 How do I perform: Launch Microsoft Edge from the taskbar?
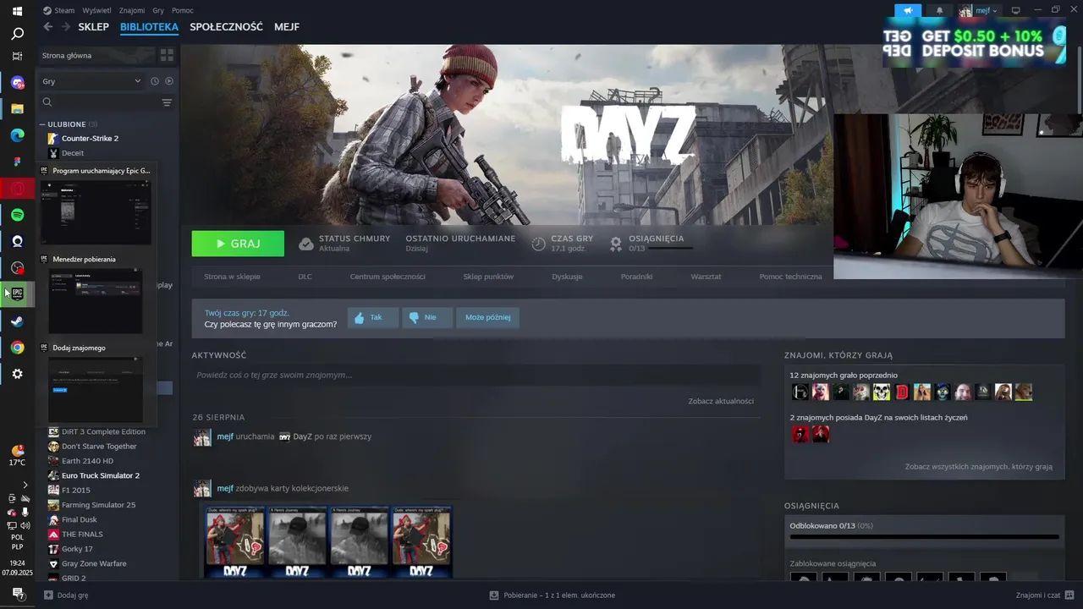click(x=17, y=135)
